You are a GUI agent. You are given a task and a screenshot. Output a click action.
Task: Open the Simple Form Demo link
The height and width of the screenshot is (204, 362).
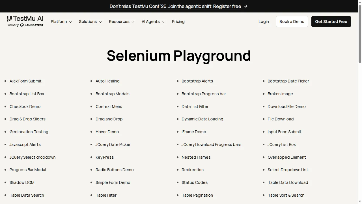113,182
